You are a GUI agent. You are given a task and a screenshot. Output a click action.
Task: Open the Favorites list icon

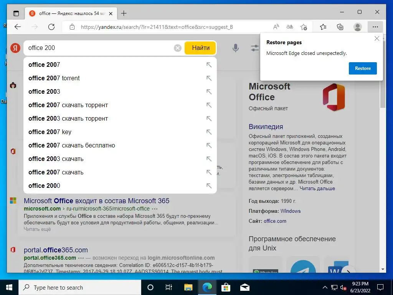click(x=323, y=27)
